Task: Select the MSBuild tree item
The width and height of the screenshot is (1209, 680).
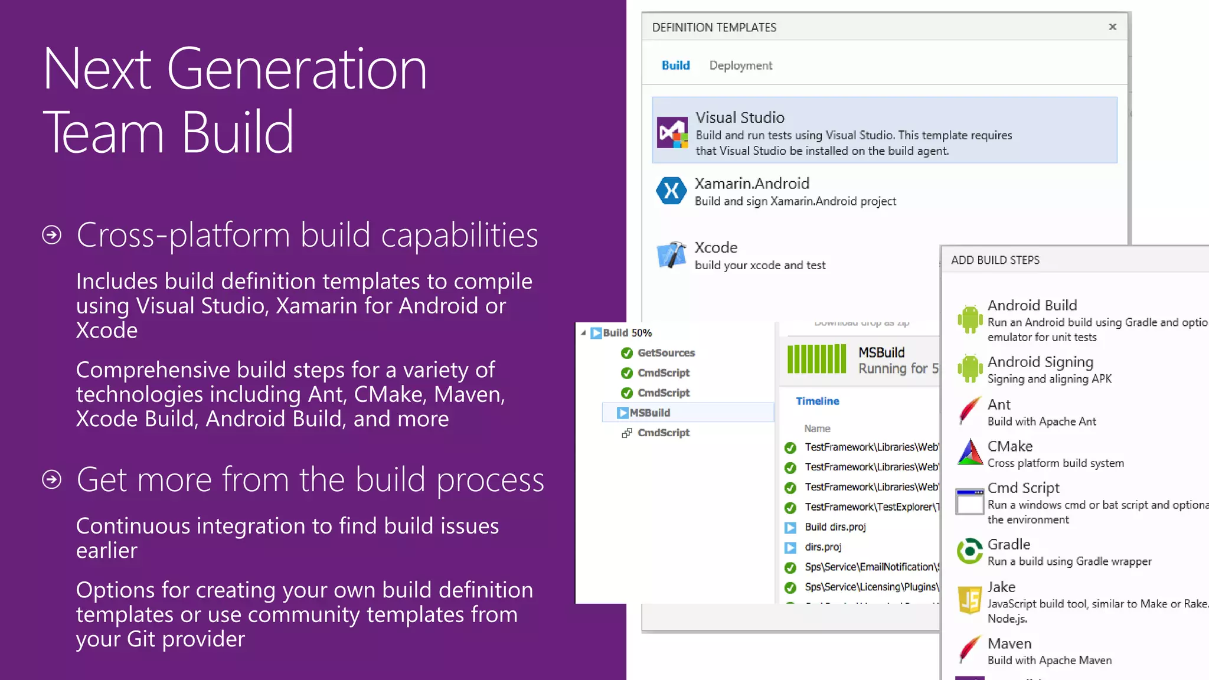Action: (649, 413)
